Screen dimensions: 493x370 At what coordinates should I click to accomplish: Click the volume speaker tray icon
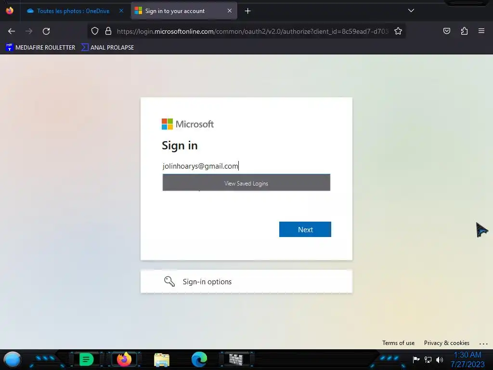440,359
